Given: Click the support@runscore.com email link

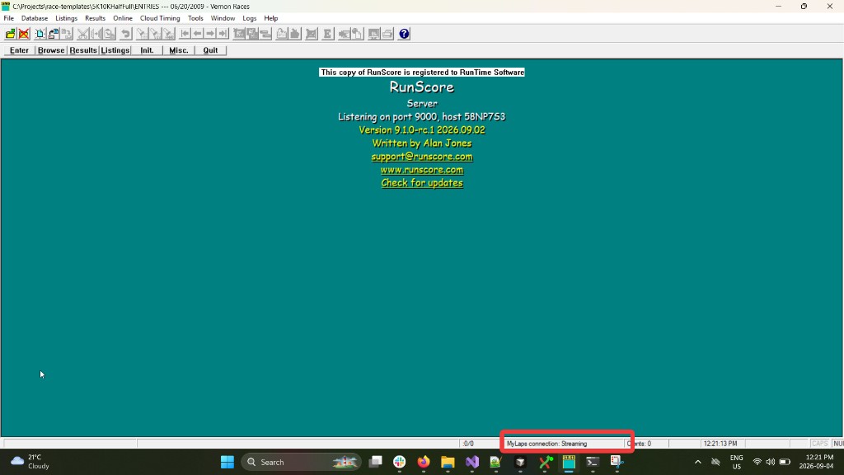Looking at the screenshot, I should [x=422, y=157].
